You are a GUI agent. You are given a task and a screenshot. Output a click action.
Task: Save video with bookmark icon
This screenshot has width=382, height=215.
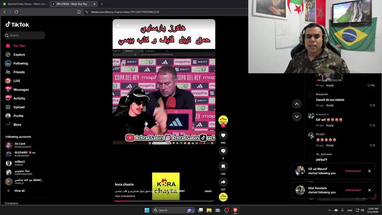click(223, 166)
